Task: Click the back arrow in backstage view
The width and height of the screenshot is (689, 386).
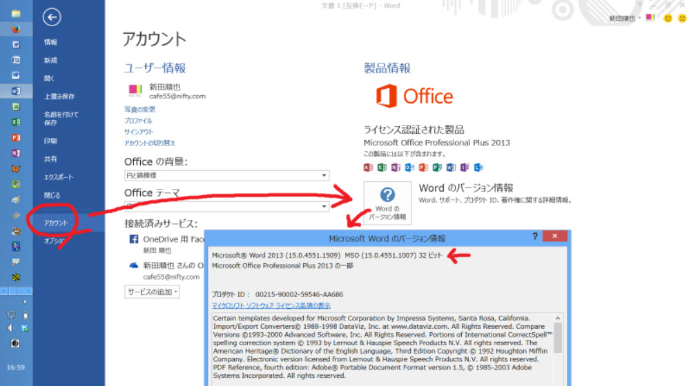Action: click(x=52, y=18)
